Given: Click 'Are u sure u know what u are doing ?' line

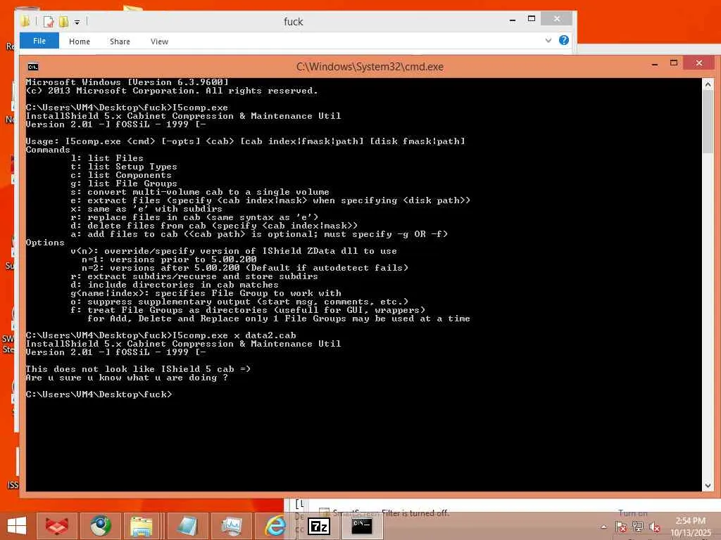Looking at the screenshot, I should click(x=127, y=378).
